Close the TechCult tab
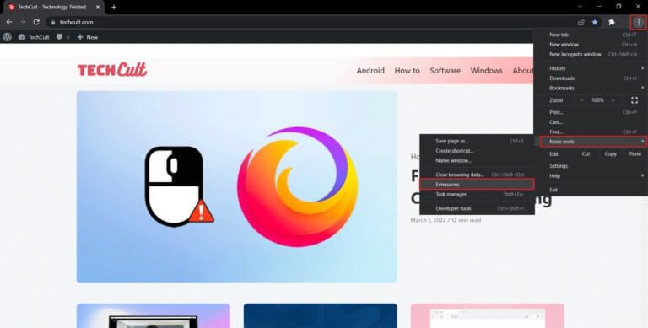Screen dimensions: 648x328 pos(98,7)
